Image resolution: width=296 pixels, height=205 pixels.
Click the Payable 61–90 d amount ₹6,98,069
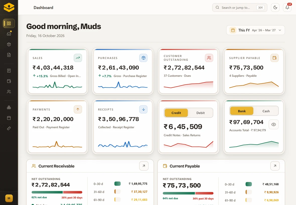pyautogui.click(x=271, y=200)
